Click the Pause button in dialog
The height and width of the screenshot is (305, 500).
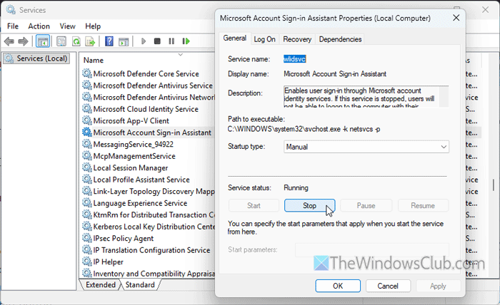(x=366, y=205)
